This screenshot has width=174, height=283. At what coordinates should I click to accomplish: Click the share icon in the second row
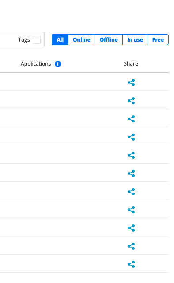click(x=131, y=101)
